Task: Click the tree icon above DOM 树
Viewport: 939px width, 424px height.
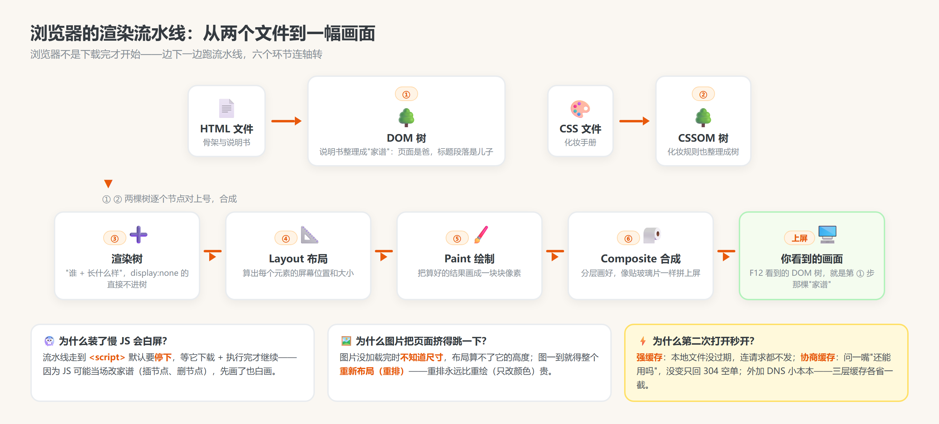Action: click(x=406, y=118)
